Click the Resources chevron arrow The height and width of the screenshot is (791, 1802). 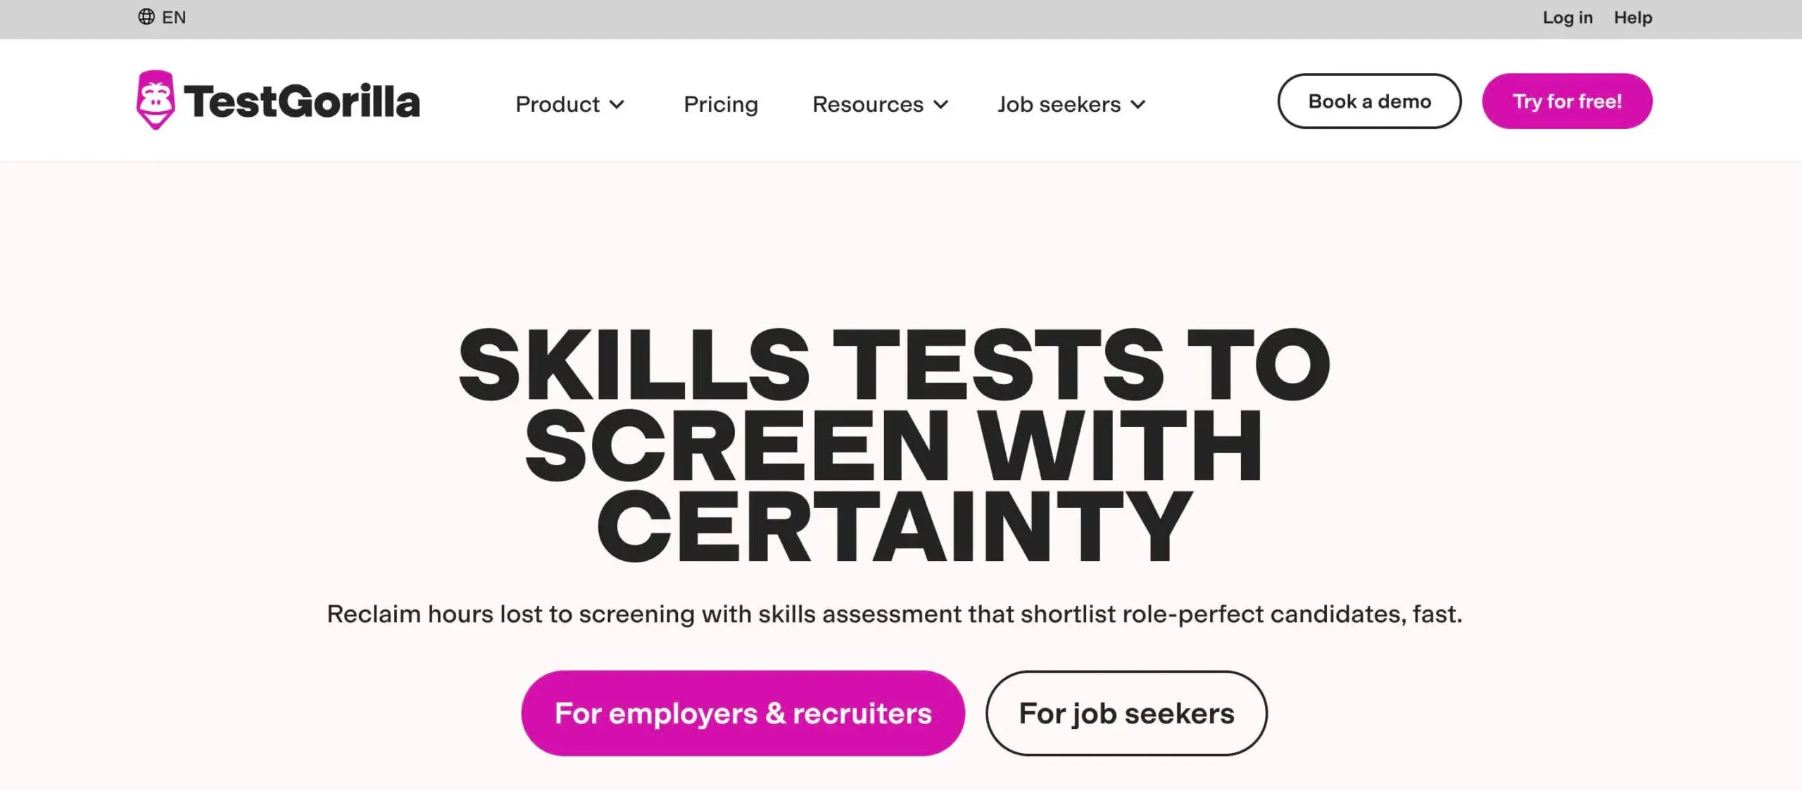tap(941, 104)
